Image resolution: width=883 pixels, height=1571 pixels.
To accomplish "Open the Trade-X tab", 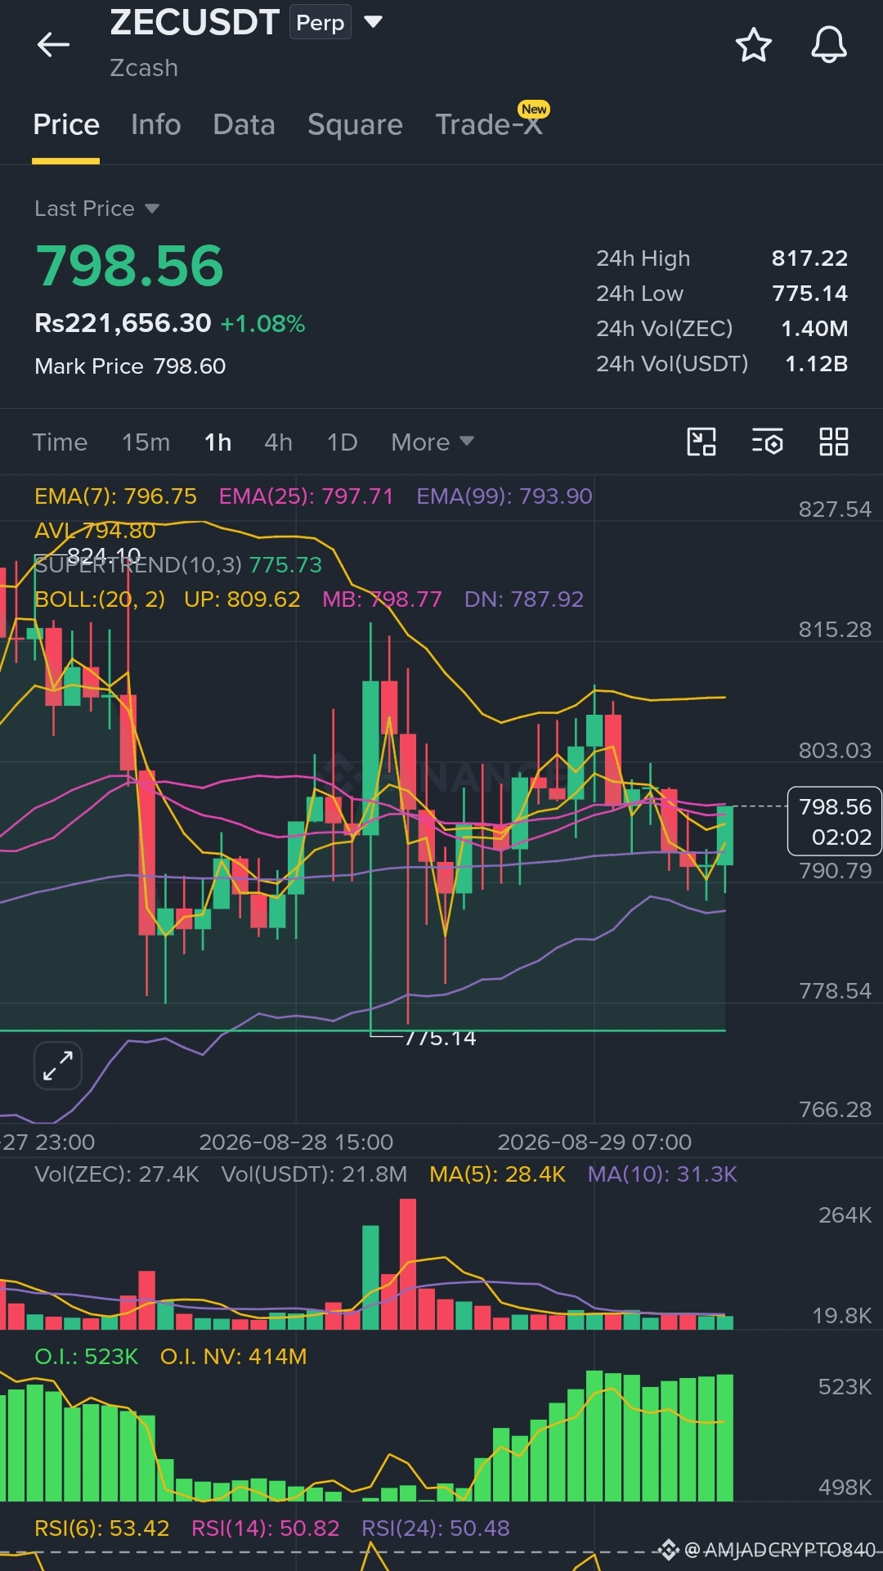I will [489, 124].
